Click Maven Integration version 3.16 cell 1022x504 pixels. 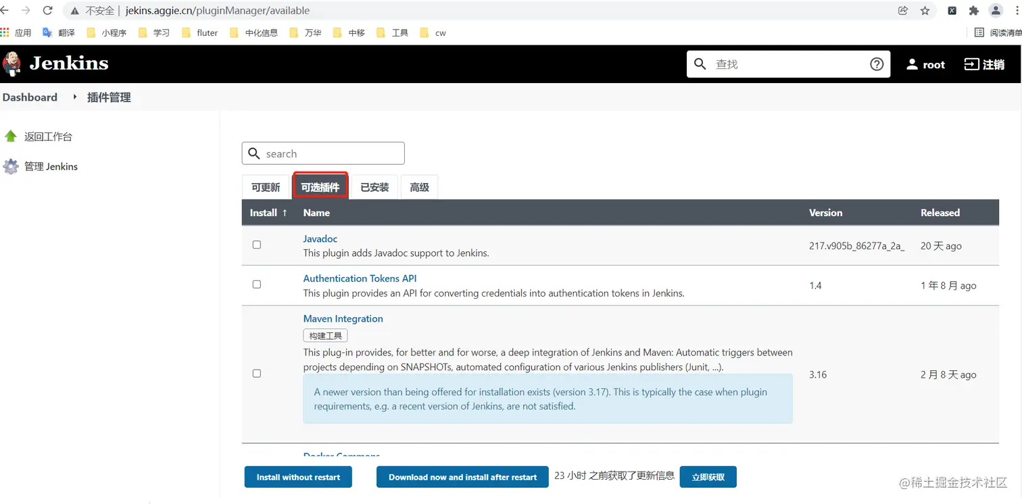point(818,374)
